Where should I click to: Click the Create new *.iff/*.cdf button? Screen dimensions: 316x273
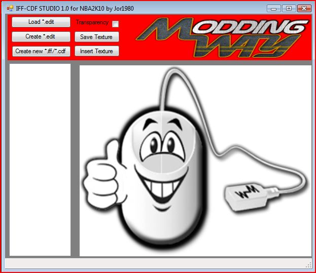click(x=41, y=51)
